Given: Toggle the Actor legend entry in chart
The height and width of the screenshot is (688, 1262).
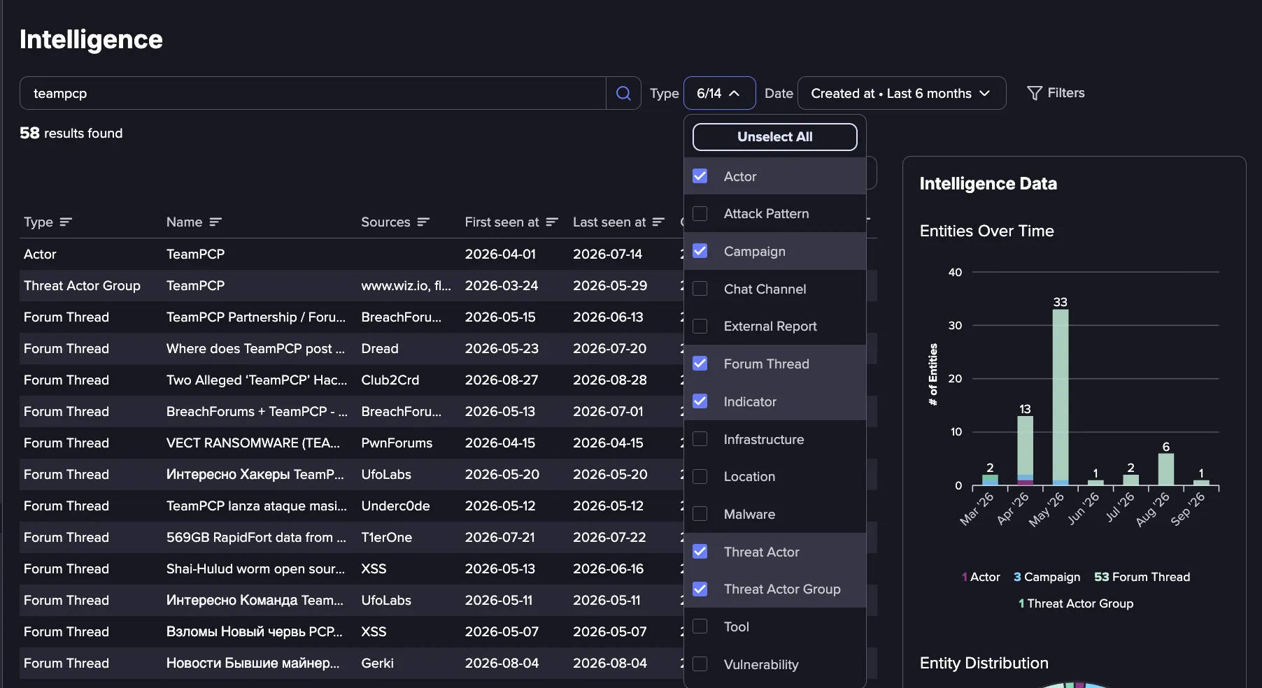Looking at the screenshot, I should click(x=981, y=577).
